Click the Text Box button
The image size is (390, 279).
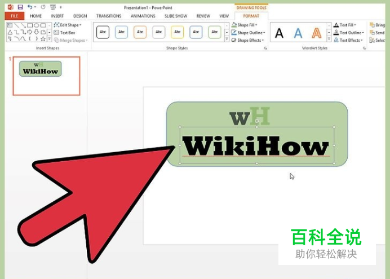pos(64,33)
